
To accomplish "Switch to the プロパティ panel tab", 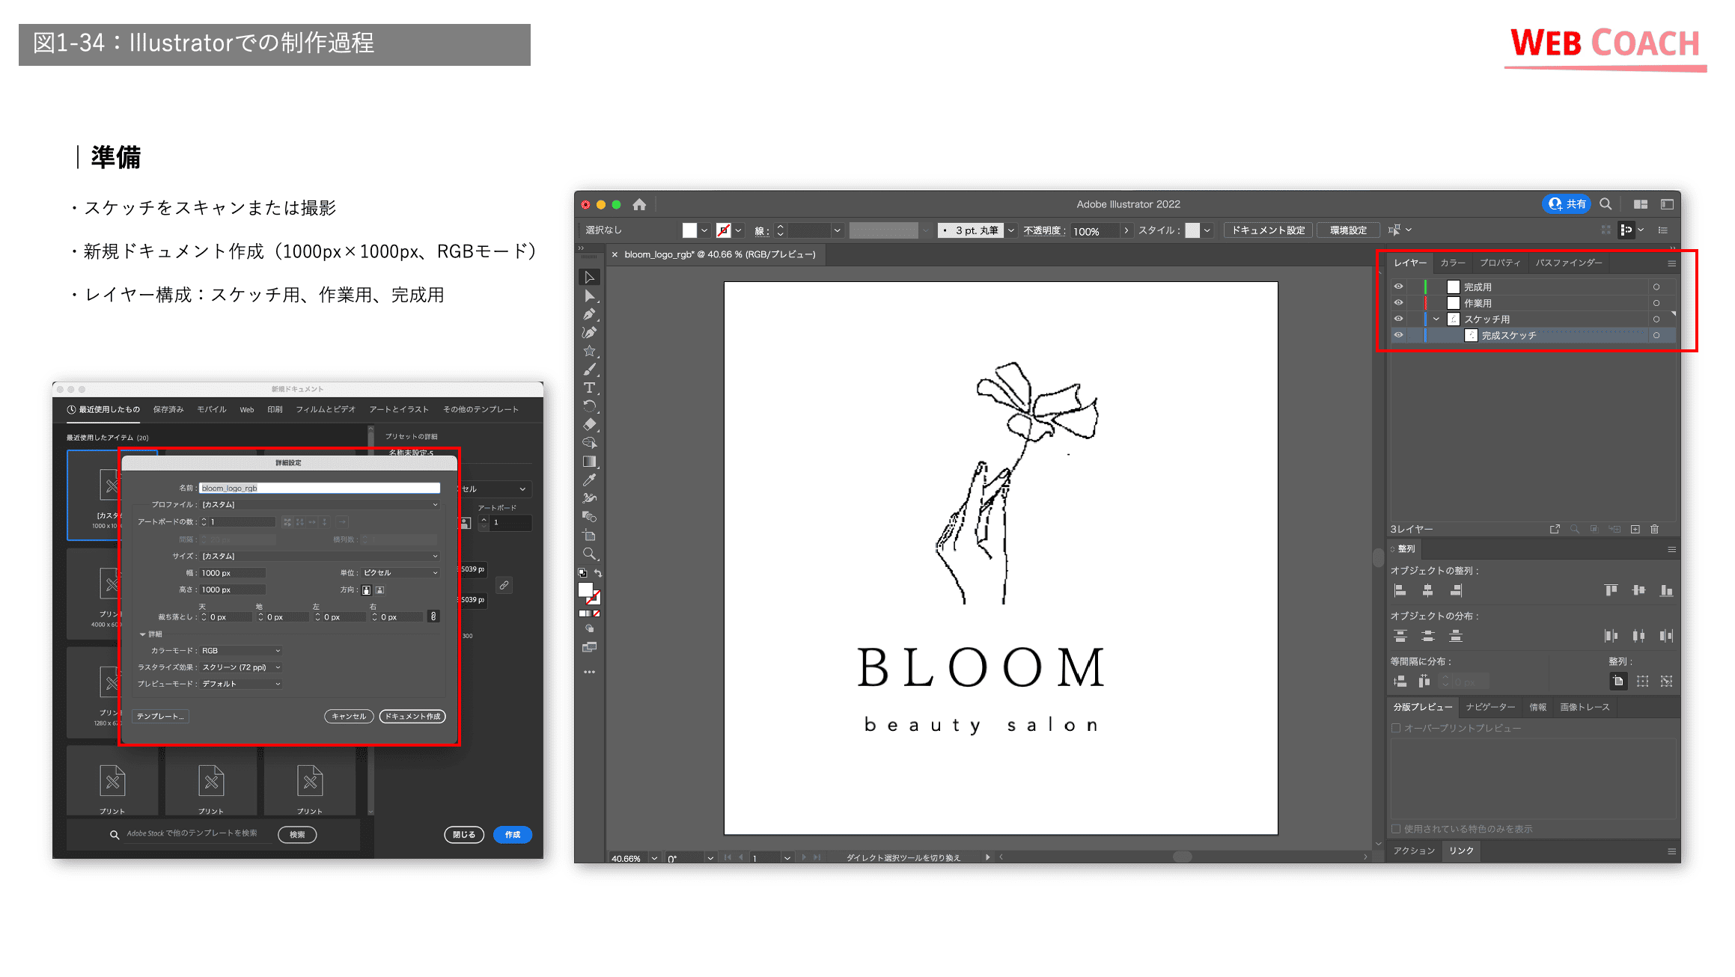I will 1500,263.
